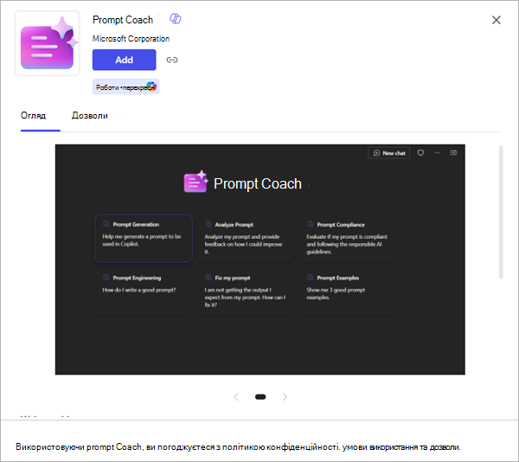The height and width of the screenshot is (462, 519).
Task: Select the Prompt Compliance card
Action: pos(348,238)
